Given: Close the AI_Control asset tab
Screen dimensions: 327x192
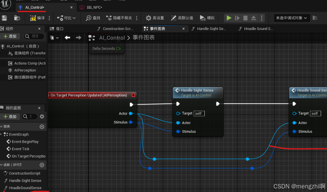Looking at the screenshot, I should [72, 7].
